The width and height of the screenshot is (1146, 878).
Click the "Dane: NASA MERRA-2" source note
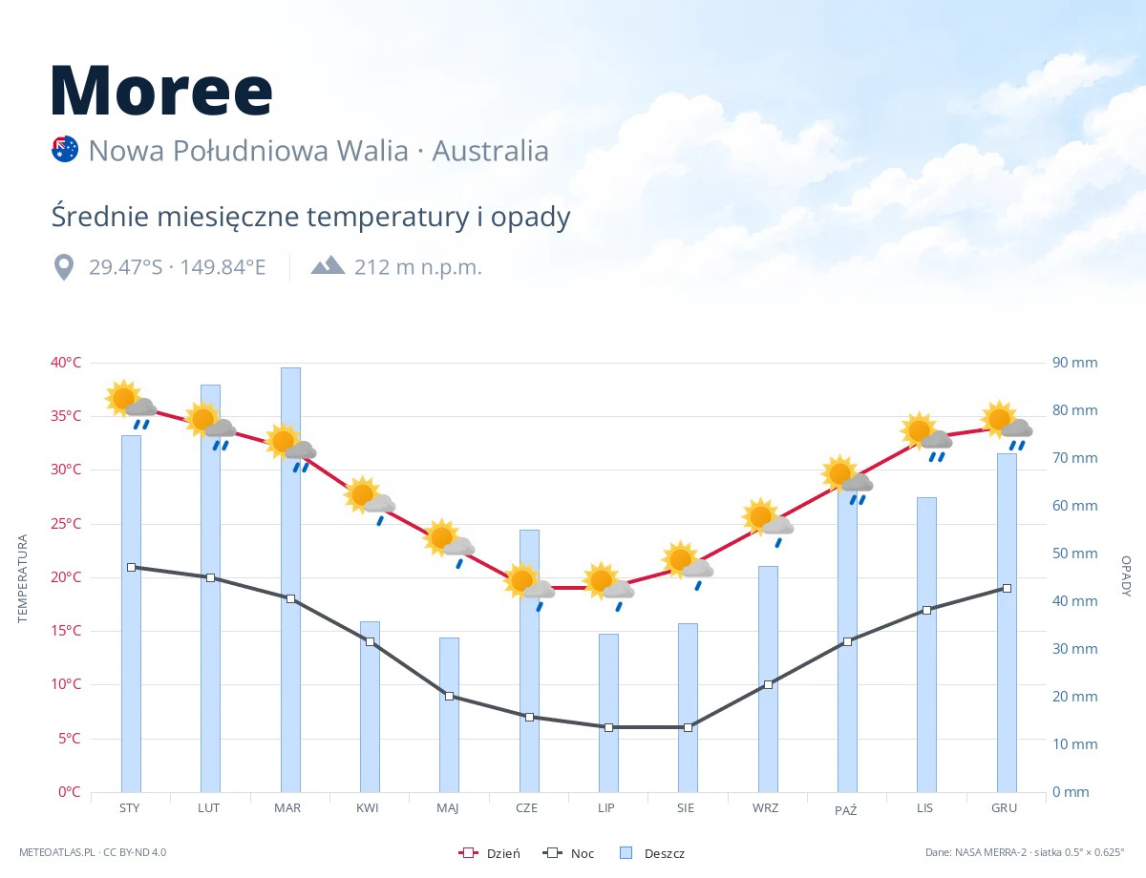point(1025,852)
